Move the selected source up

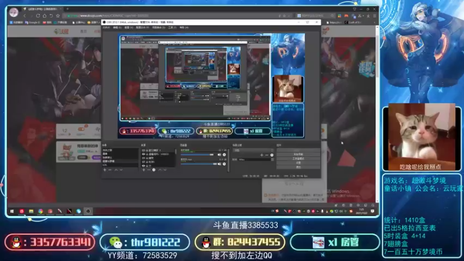[x=160, y=170]
